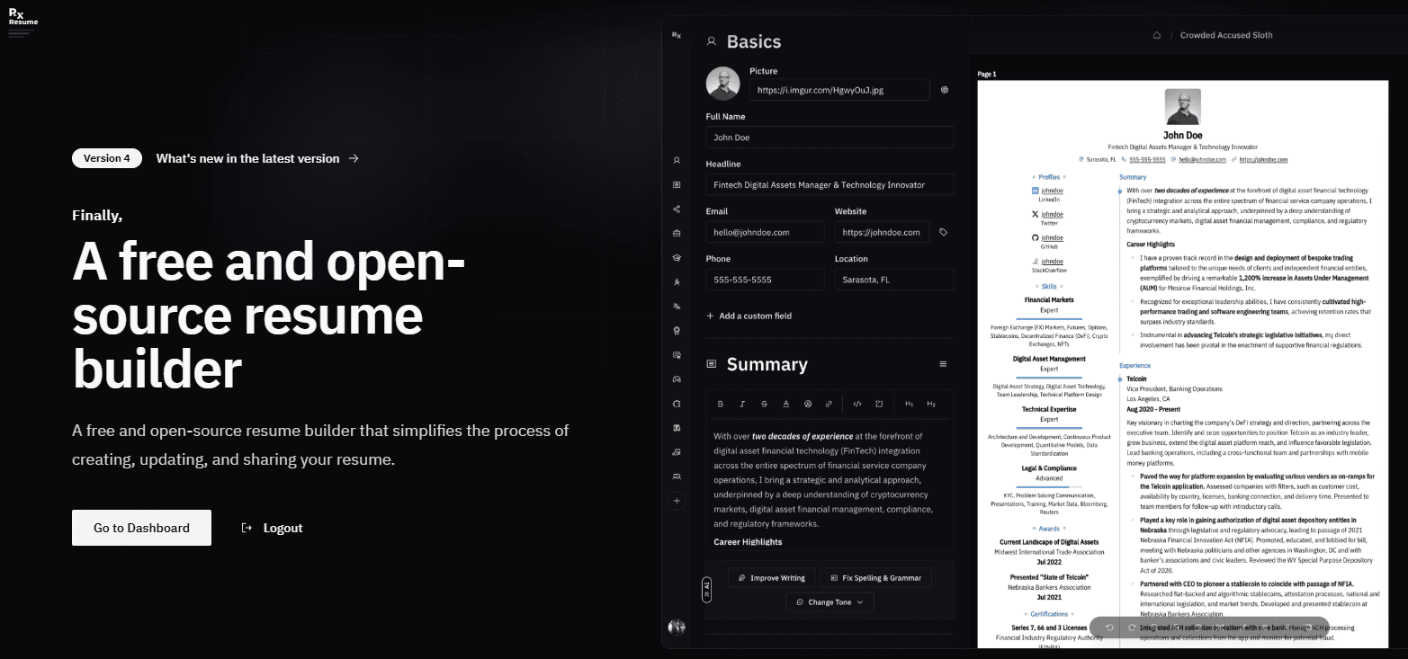Screen dimensions: 1408x659
Task: Toggle italic formatting in the Summary editor
Action: click(x=742, y=404)
